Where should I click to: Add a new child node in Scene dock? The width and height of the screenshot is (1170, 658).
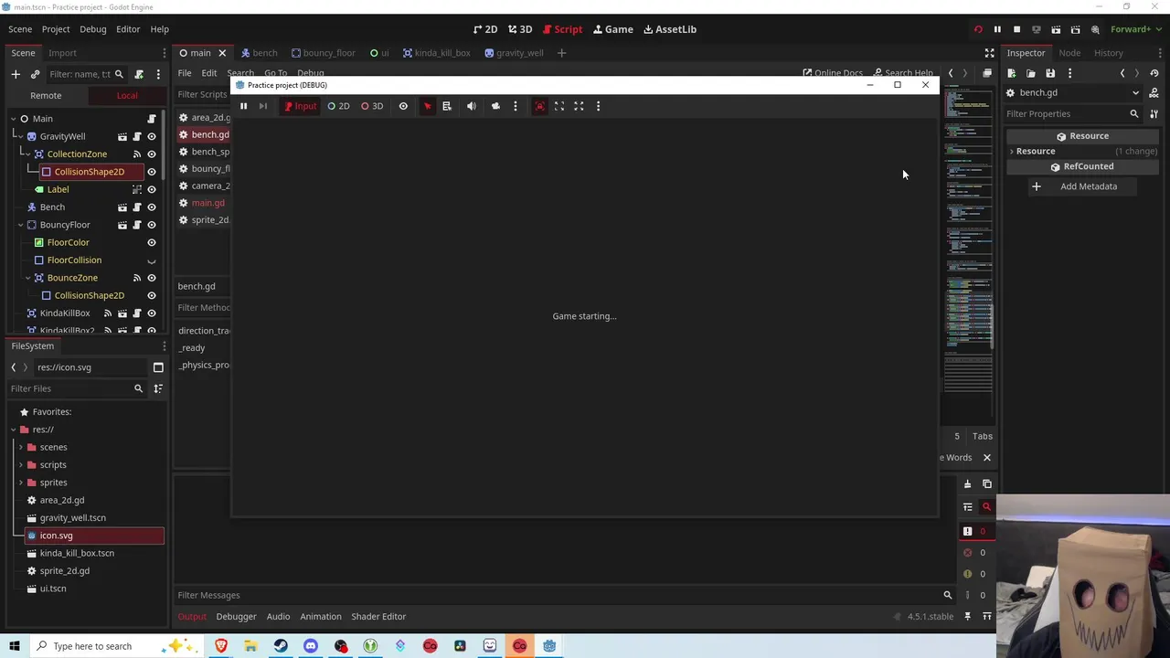16,74
